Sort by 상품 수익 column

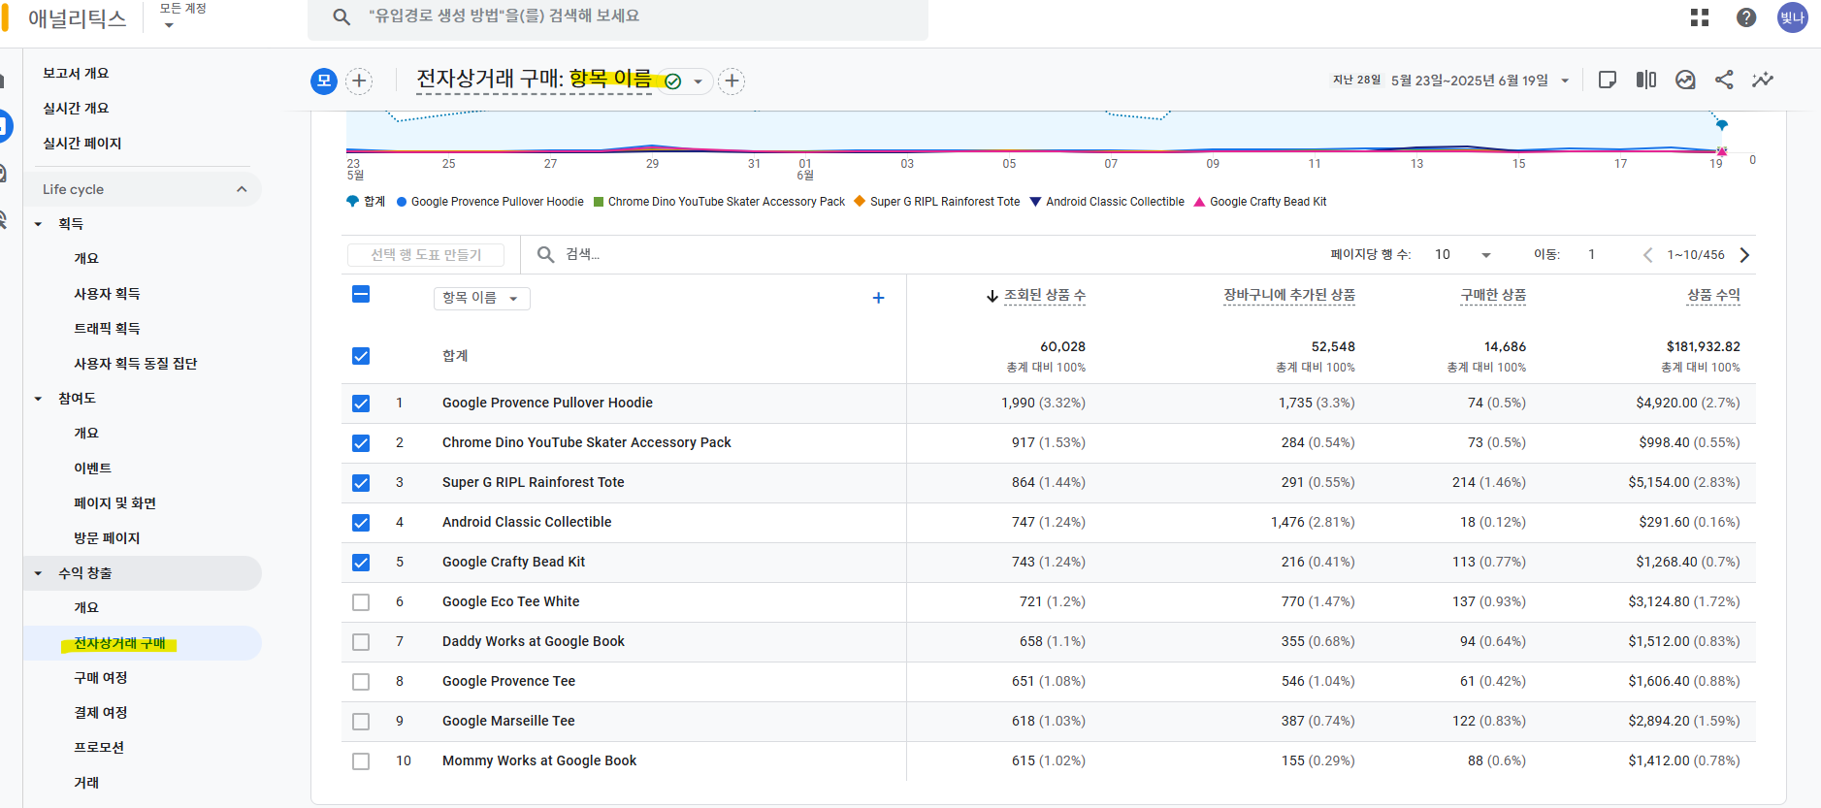(1713, 295)
